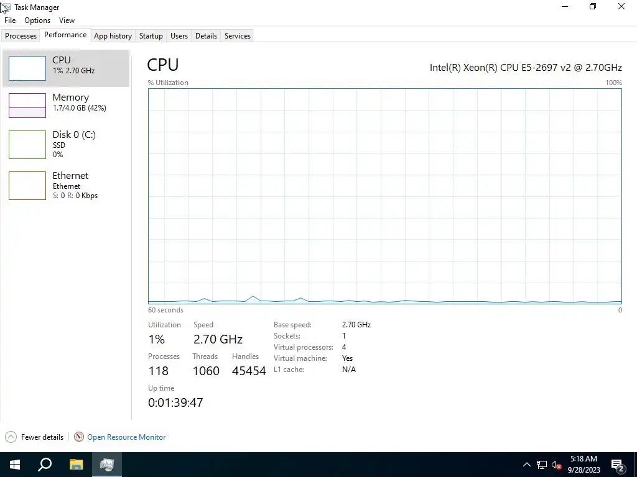This screenshot has width=637, height=477.
Task: Select the Memory mini graph thumbnail
Action: pos(27,106)
